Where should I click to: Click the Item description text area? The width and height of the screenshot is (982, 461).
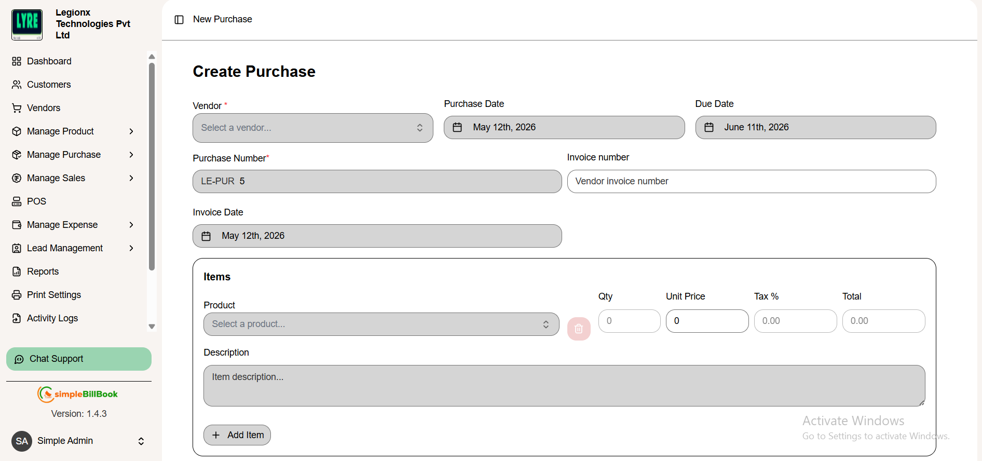pos(564,386)
